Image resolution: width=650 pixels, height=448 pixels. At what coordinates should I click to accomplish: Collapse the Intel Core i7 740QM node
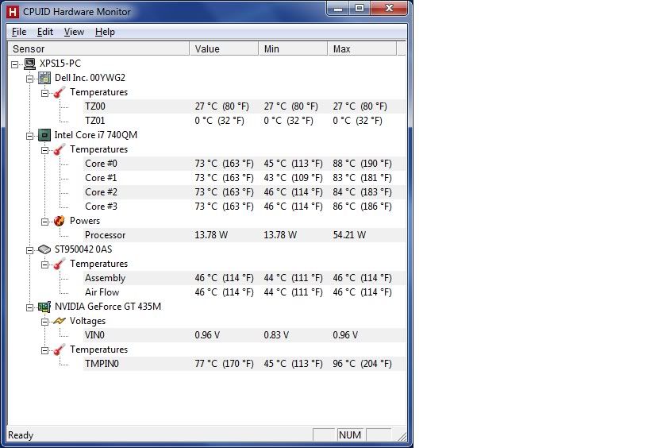pos(30,136)
